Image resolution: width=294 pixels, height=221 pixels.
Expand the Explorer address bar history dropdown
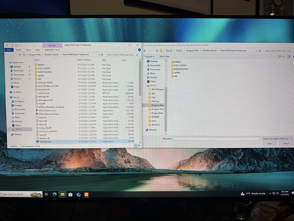[99, 55]
